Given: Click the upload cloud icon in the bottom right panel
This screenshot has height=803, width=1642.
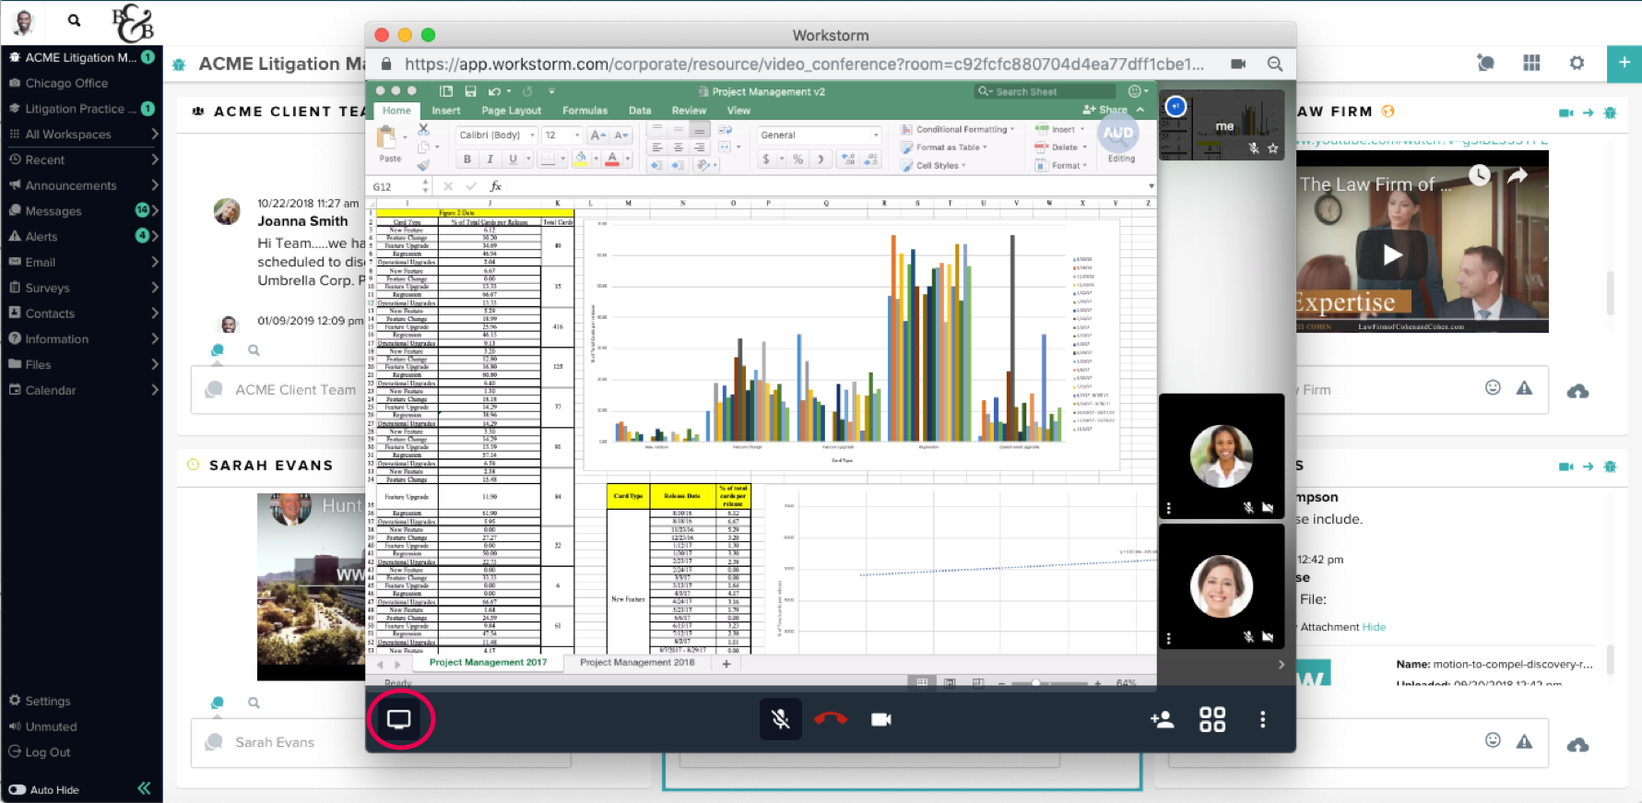Looking at the screenshot, I should click(1577, 745).
